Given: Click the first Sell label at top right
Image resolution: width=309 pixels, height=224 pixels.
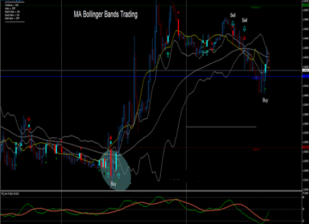Looking at the screenshot, I should (233, 15).
